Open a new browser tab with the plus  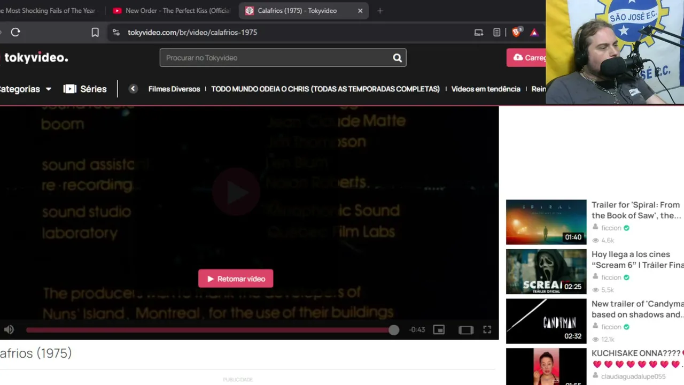click(x=380, y=11)
